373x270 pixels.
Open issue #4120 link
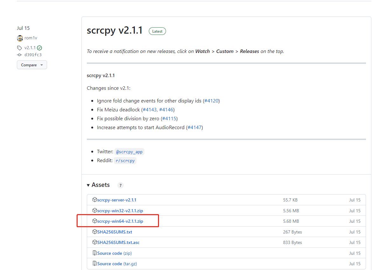(211, 101)
